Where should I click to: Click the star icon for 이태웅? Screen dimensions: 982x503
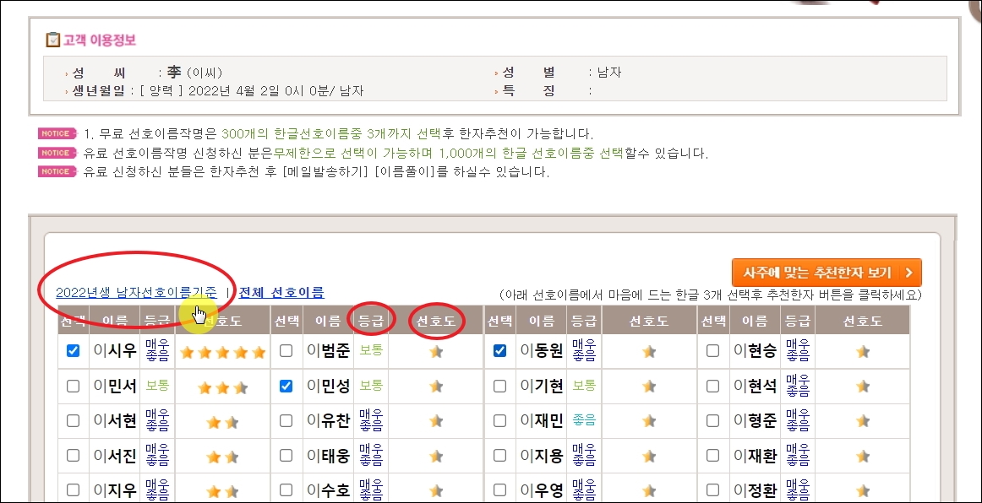pos(437,457)
